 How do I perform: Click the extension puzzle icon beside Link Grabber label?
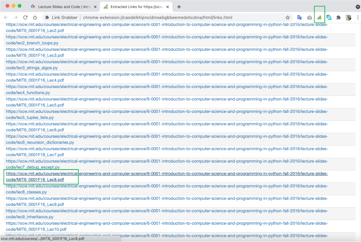[47, 18]
